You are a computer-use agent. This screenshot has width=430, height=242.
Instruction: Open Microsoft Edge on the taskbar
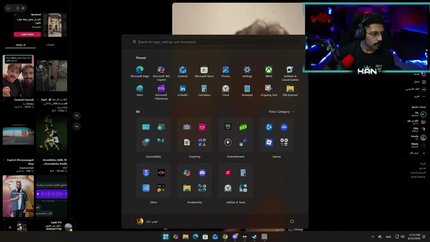[x=196, y=237]
